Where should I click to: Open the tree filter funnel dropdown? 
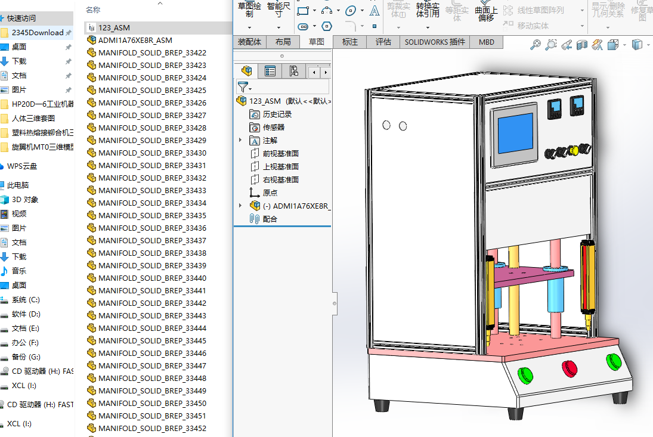244,87
